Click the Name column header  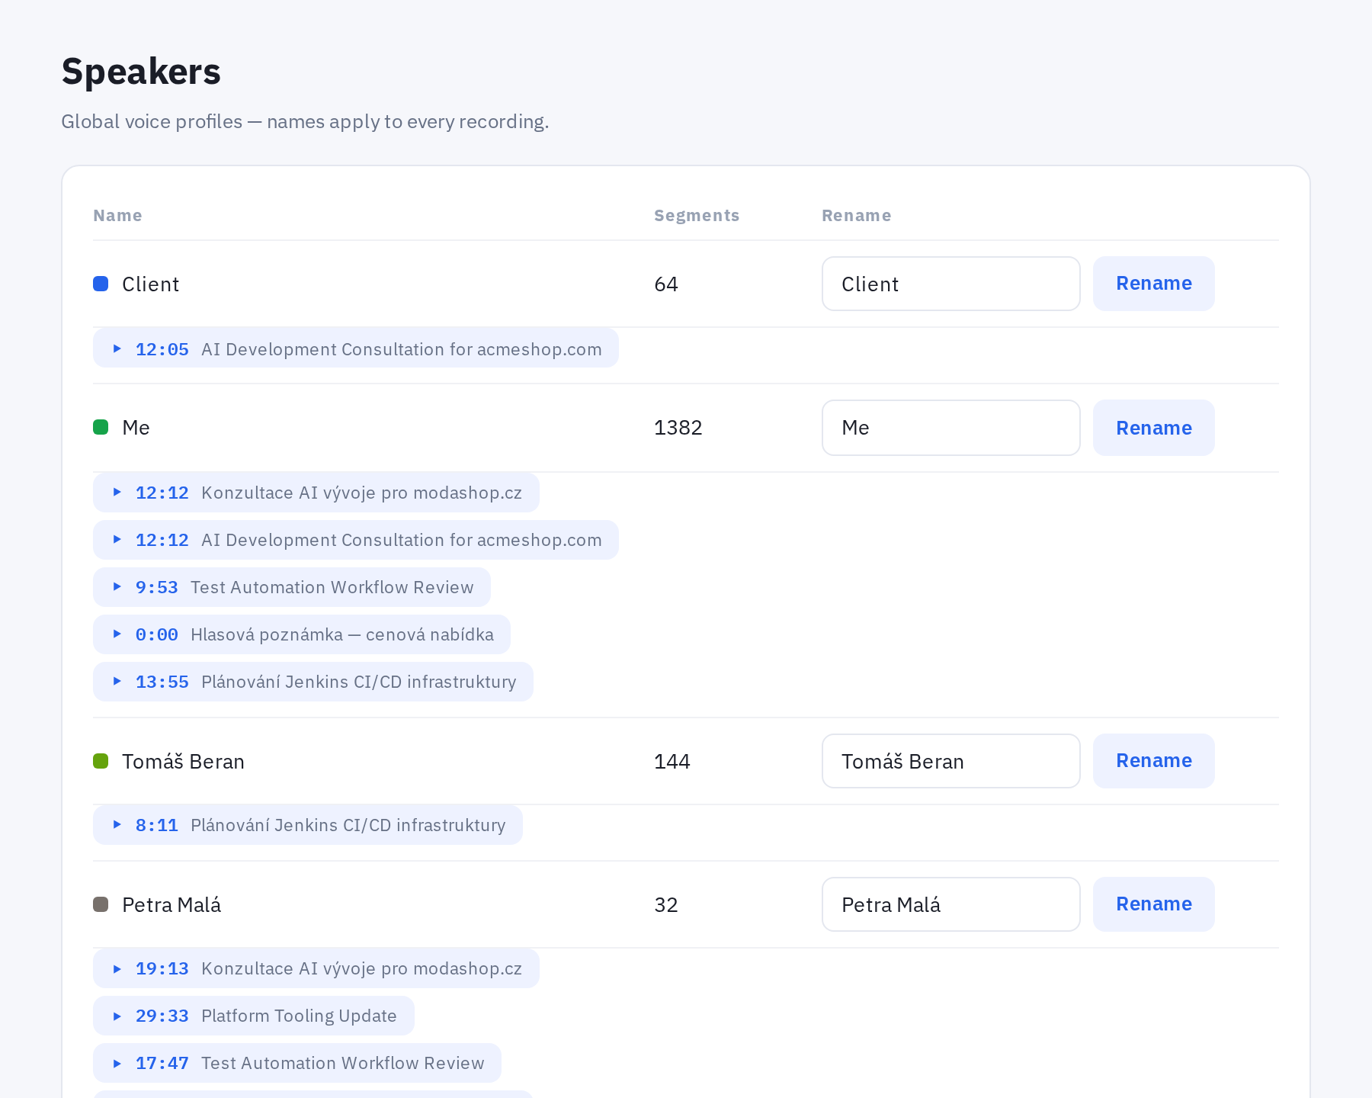[117, 215]
